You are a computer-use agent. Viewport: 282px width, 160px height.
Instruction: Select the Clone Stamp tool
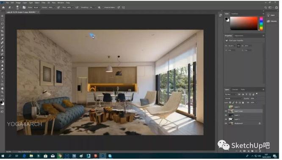click(x=2, y=50)
